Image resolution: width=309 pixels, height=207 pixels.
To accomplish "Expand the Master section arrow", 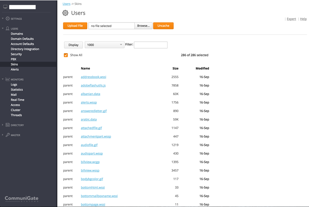I will click(x=3, y=135).
